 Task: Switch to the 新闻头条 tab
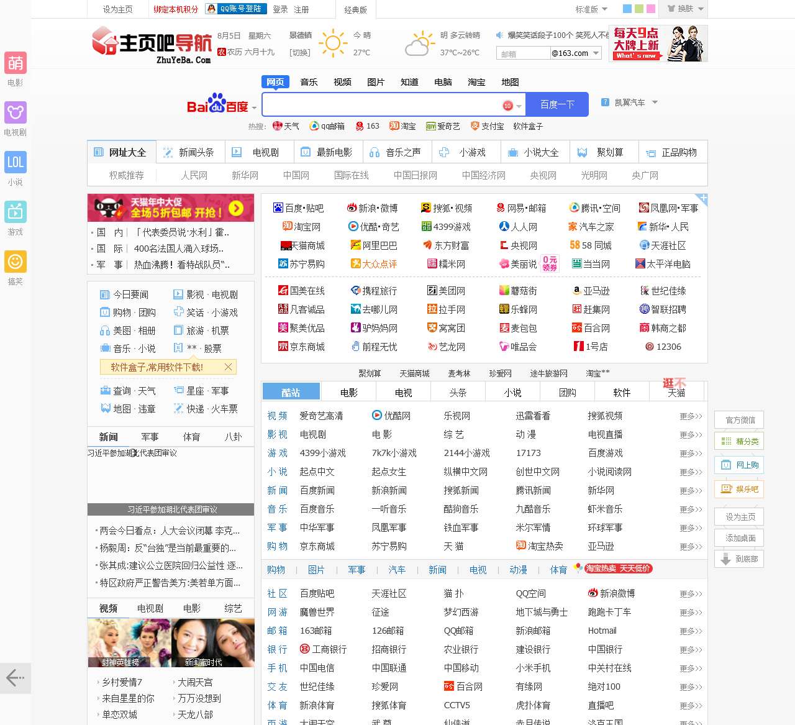tap(191, 152)
